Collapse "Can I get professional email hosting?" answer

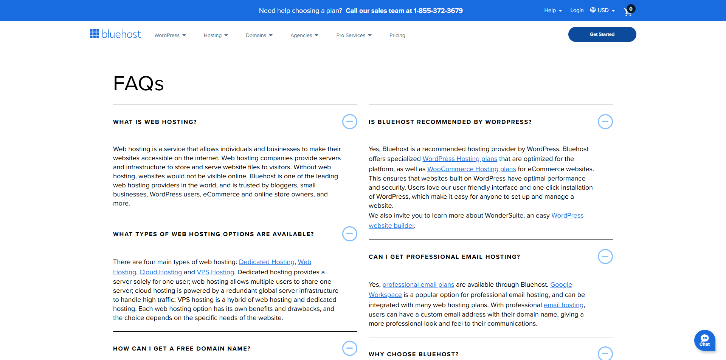605,256
